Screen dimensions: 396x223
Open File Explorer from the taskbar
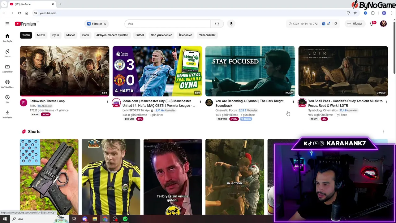[95, 219]
